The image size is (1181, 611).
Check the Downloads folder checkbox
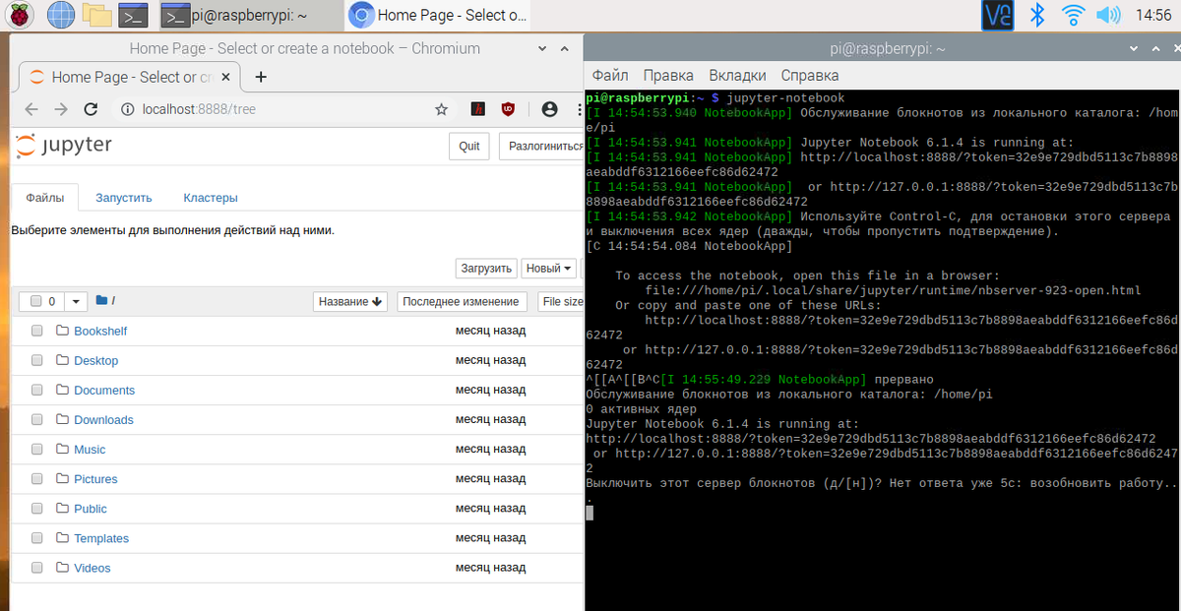[x=37, y=419]
